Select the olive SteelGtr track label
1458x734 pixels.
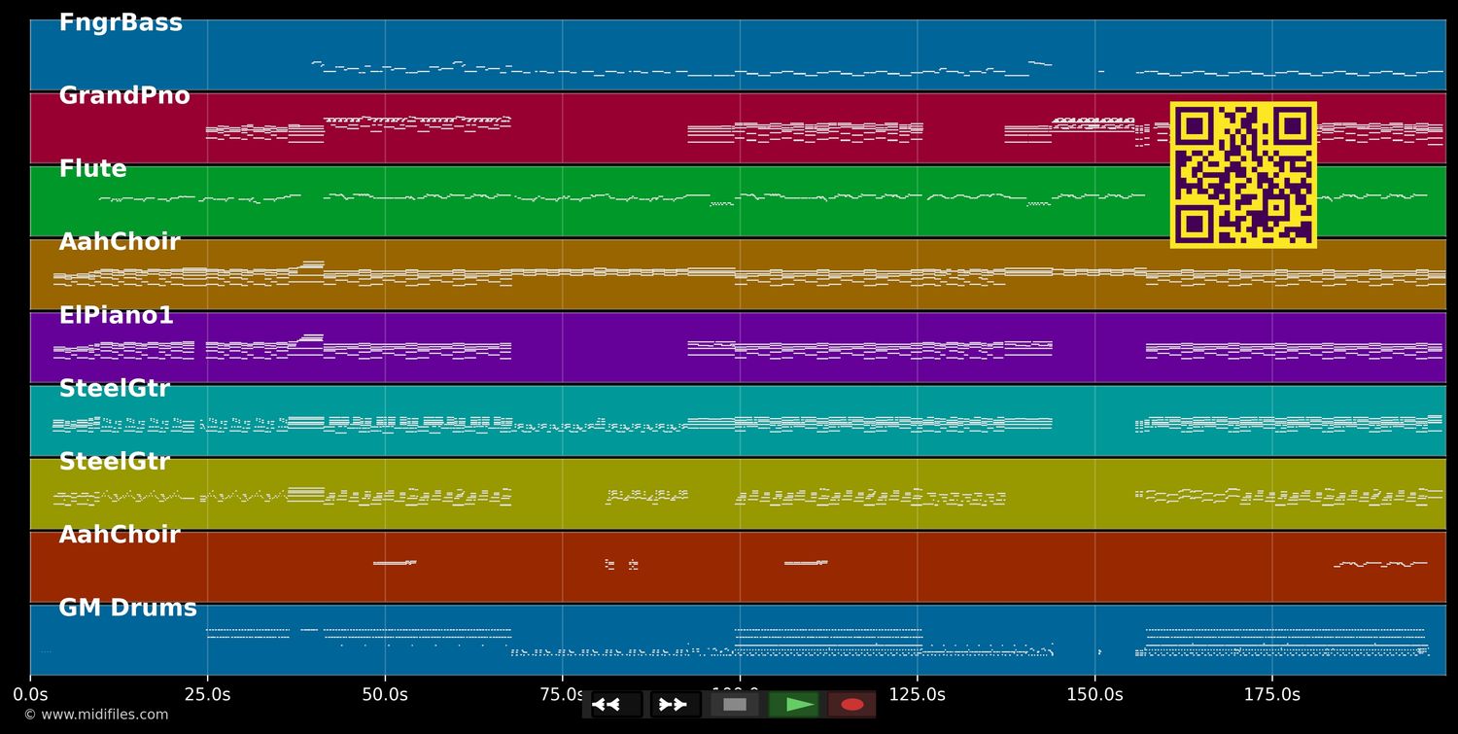[x=114, y=462]
